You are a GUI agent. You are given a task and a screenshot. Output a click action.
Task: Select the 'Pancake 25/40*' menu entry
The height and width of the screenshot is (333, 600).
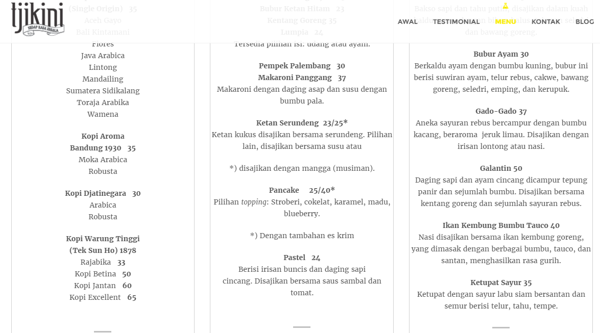301,190
